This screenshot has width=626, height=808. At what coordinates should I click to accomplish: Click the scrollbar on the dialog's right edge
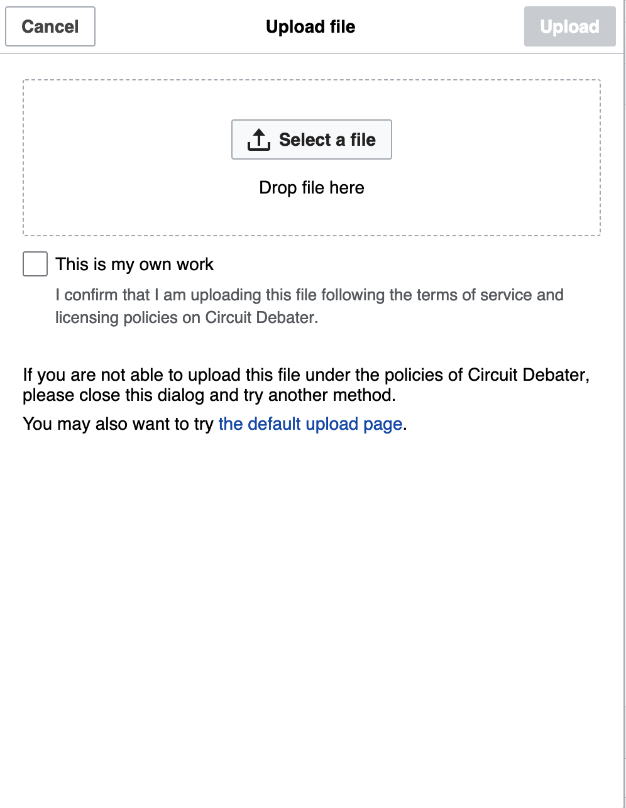[x=623, y=404]
